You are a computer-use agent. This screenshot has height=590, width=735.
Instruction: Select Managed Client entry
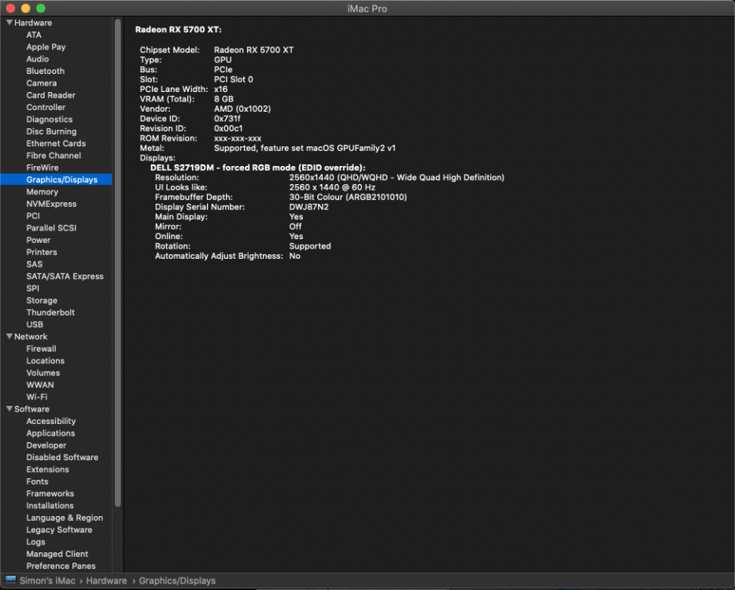(x=57, y=554)
